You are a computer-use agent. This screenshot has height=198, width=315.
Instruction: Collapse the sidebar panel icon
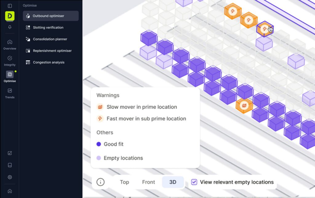pos(10,6)
